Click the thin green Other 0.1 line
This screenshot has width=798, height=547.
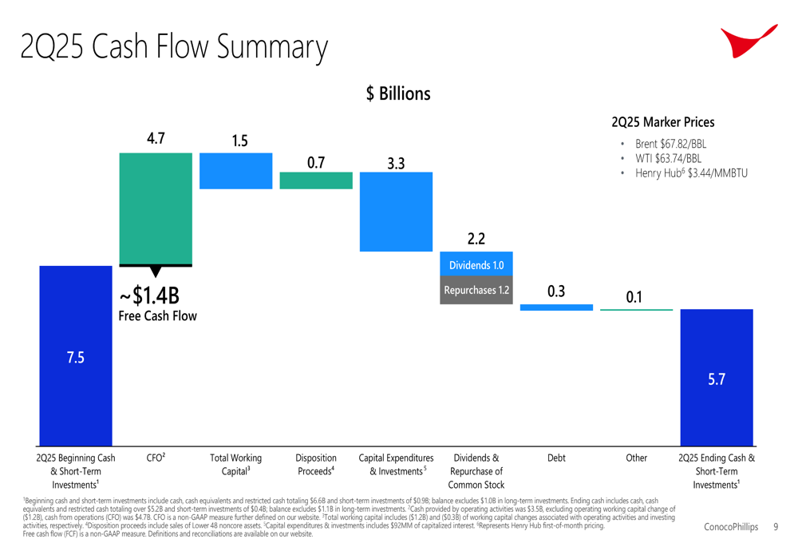pyautogui.click(x=636, y=309)
